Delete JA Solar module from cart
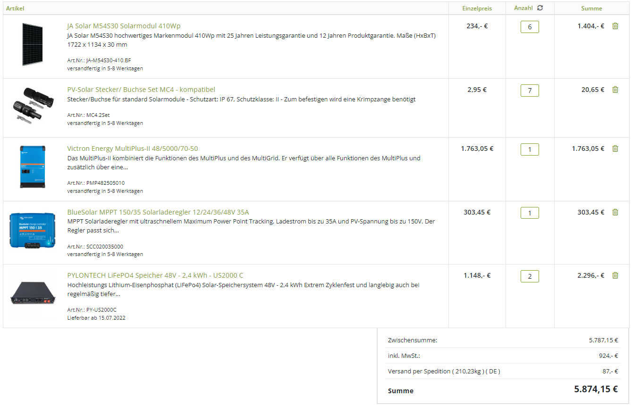 point(615,26)
